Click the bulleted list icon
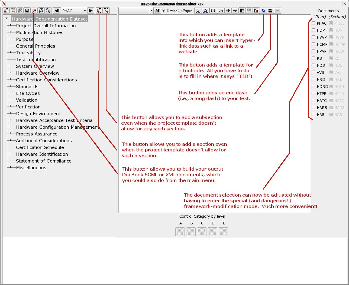The image size is (349, 285). point(249,11)
